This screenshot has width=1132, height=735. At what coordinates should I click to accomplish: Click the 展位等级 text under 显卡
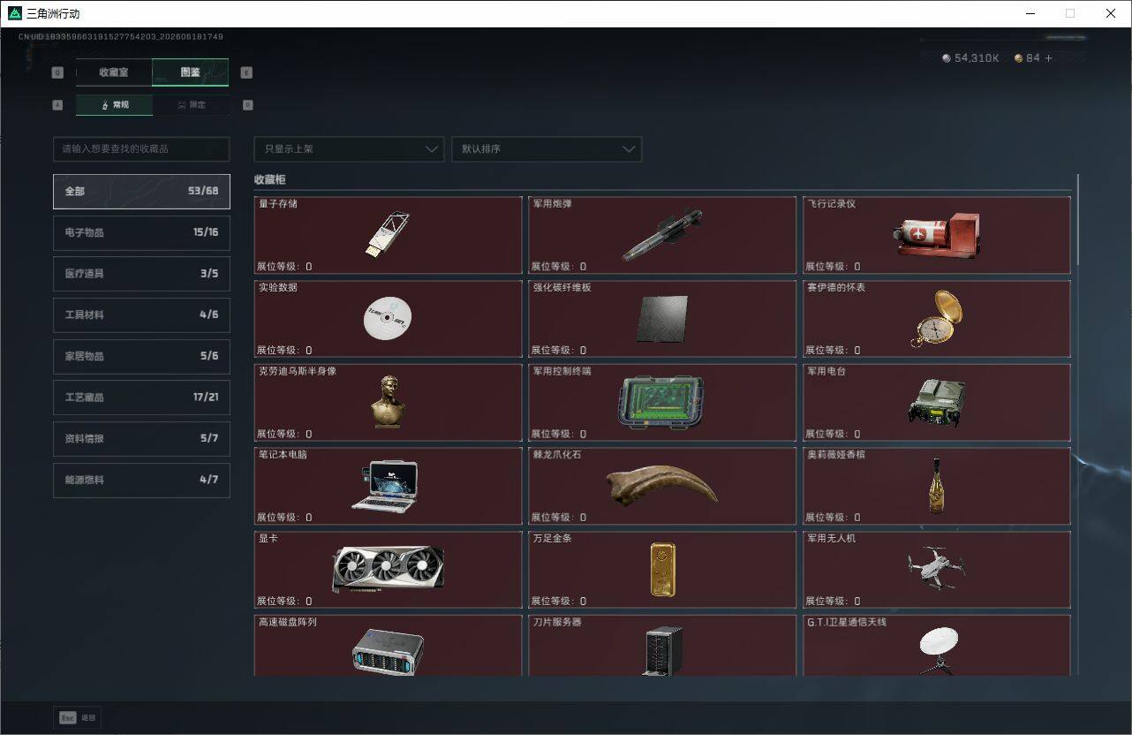coord(284,601)
